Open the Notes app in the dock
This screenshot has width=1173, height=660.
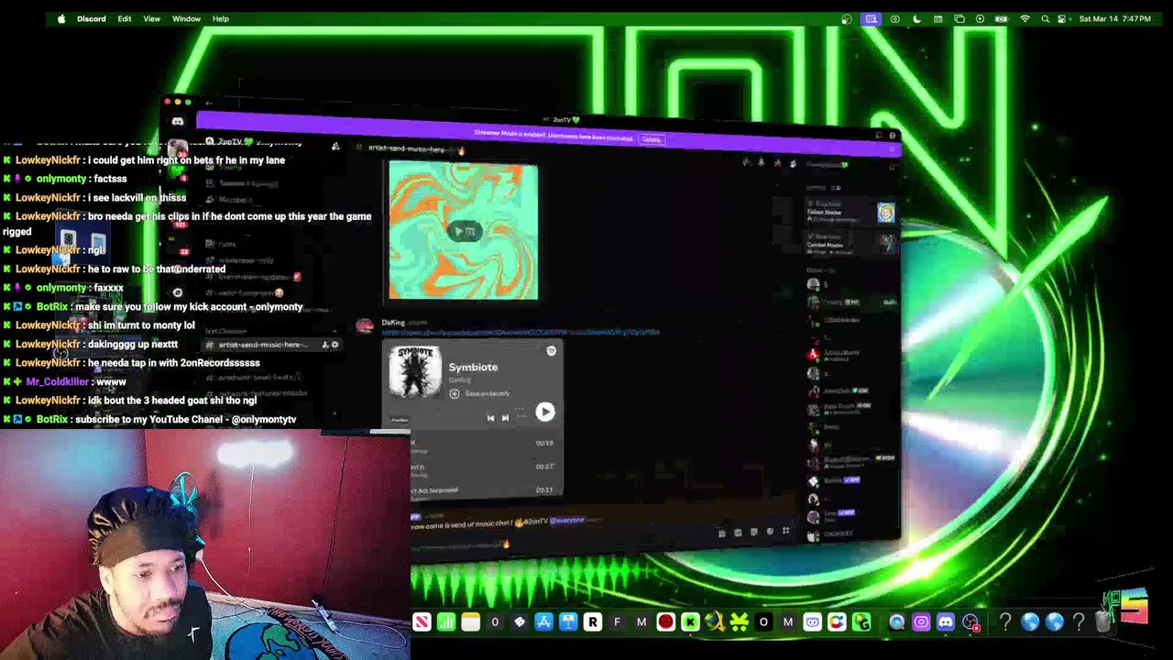pos(470,622)
